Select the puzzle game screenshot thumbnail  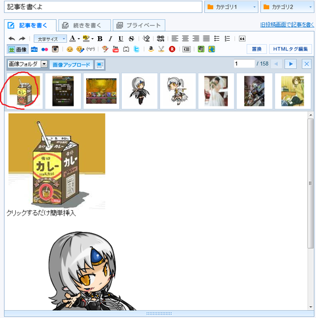click(101, 91)
